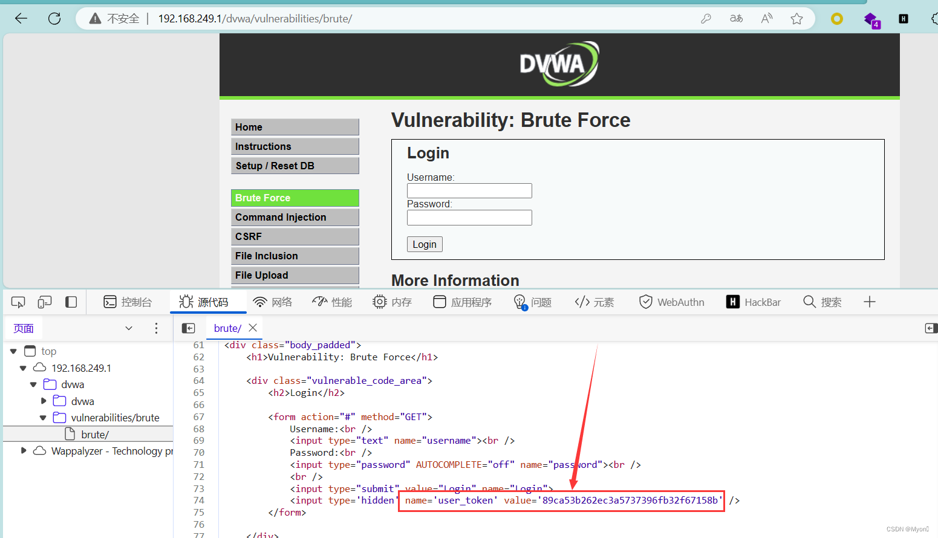Switch to the 网络 DevTools tab

coord(272,302)
